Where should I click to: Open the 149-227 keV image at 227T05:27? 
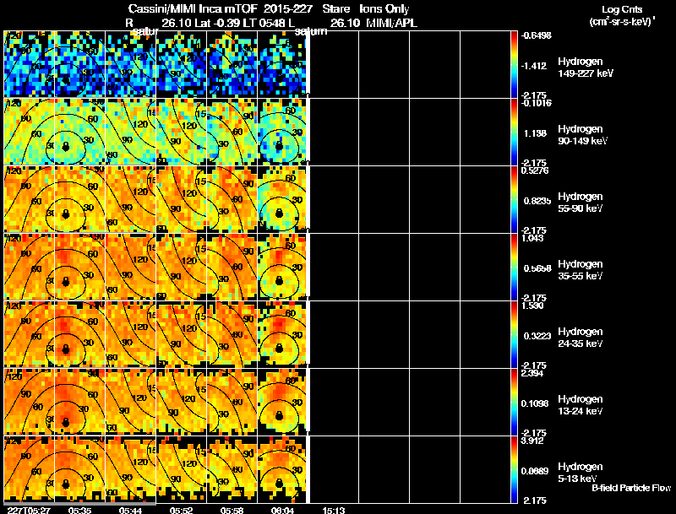click(30, 64)
